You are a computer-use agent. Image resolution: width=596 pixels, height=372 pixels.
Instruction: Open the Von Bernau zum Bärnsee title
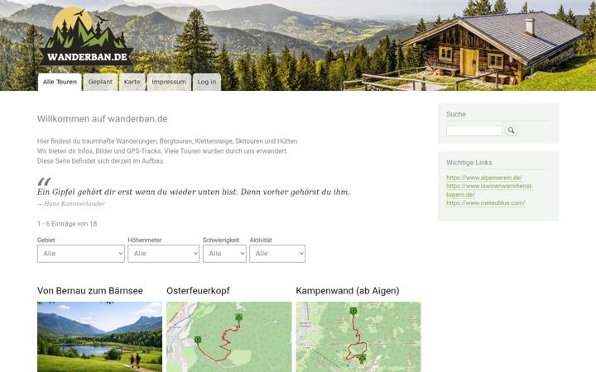pos(90,291)
